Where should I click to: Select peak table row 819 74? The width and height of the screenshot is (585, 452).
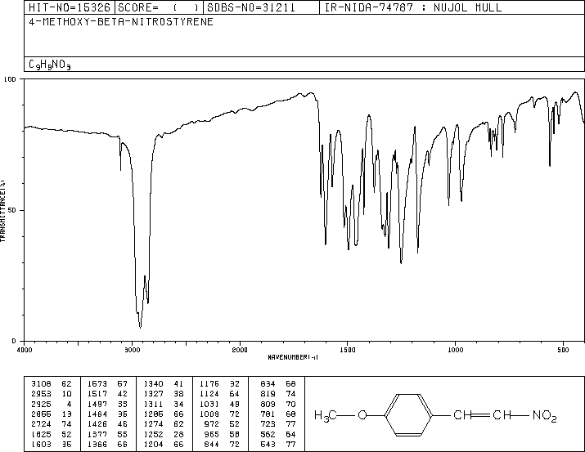[x=278, y=394]
